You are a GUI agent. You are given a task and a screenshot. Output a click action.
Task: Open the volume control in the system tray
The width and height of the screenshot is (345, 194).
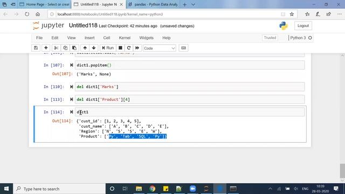click(x=296, y=189)
